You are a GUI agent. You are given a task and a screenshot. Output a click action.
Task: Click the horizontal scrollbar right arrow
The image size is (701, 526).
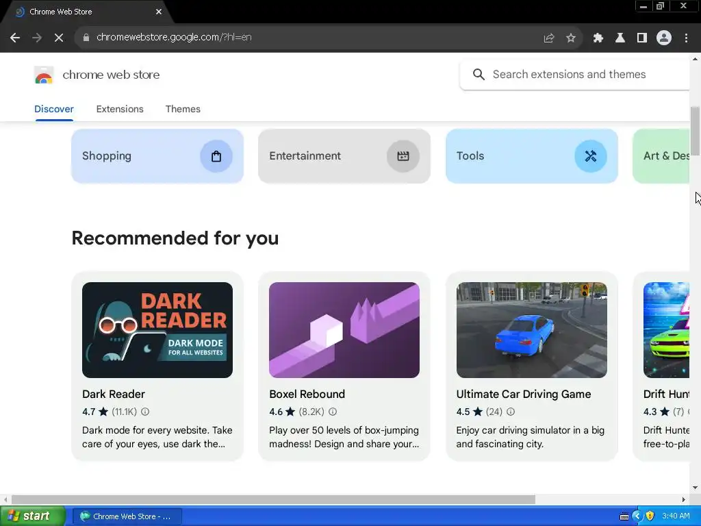tap(684, 499)
